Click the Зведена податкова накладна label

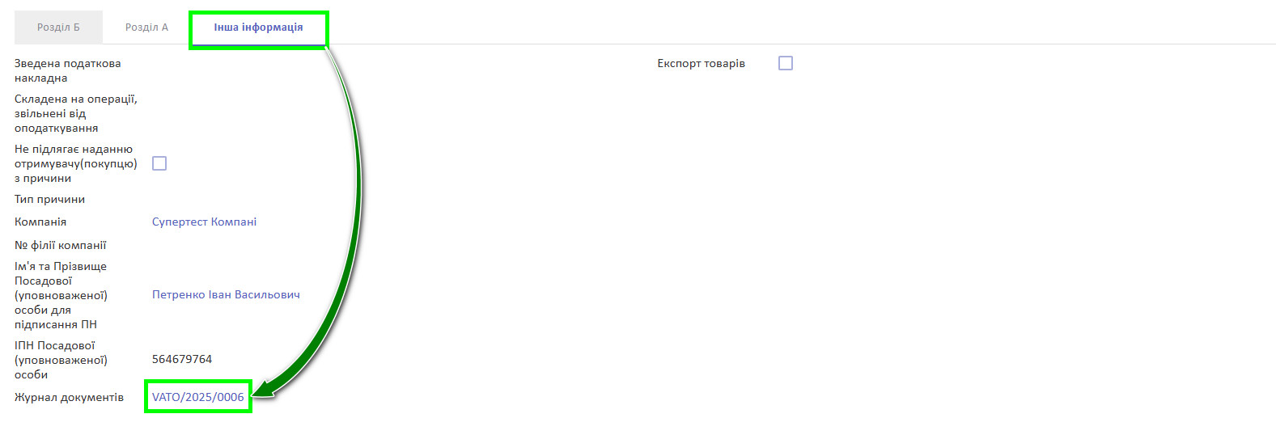coord(68,70)
